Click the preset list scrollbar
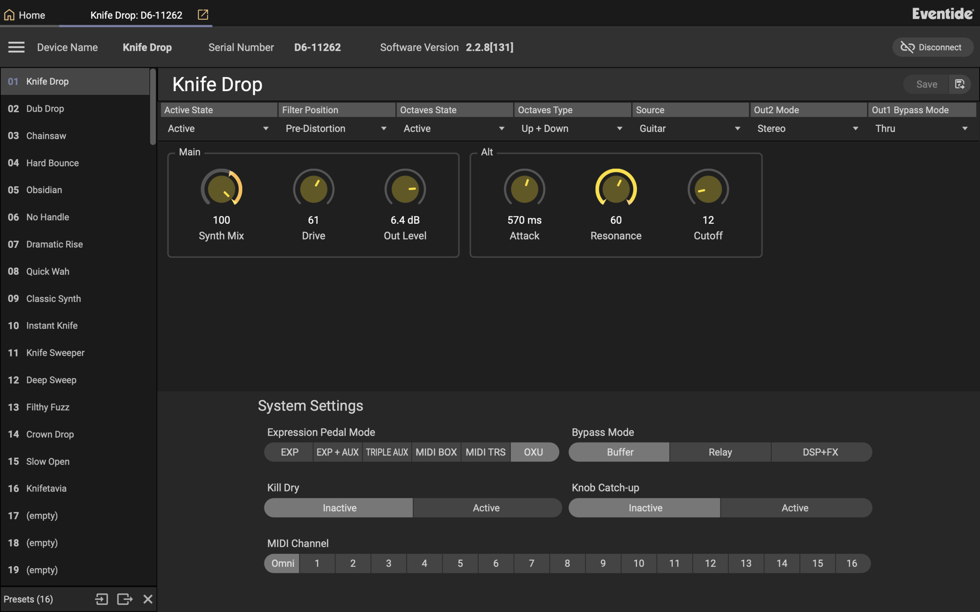 153,106
